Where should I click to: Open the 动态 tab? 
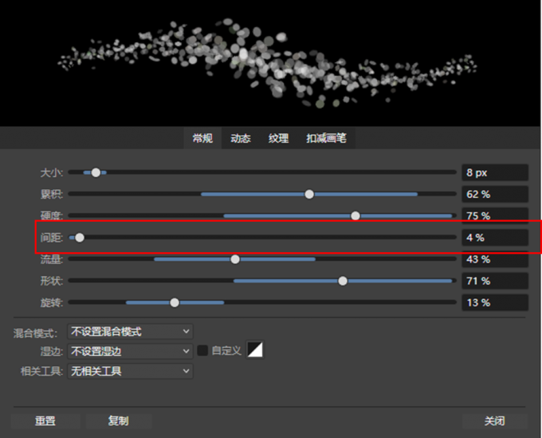tap(241, 139)
